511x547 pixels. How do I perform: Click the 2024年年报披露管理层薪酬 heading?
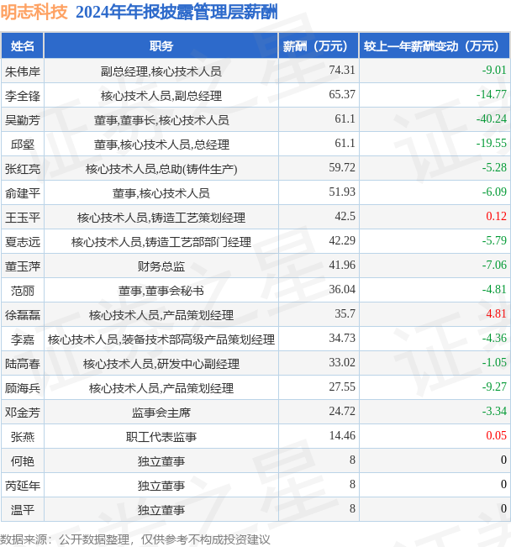click(x=176, y=12)
